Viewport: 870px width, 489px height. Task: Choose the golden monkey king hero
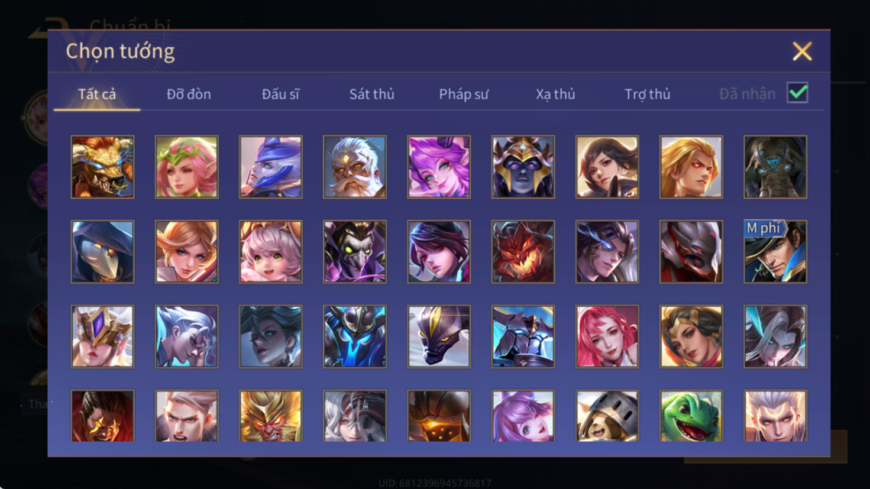click(x=271, y=416)
